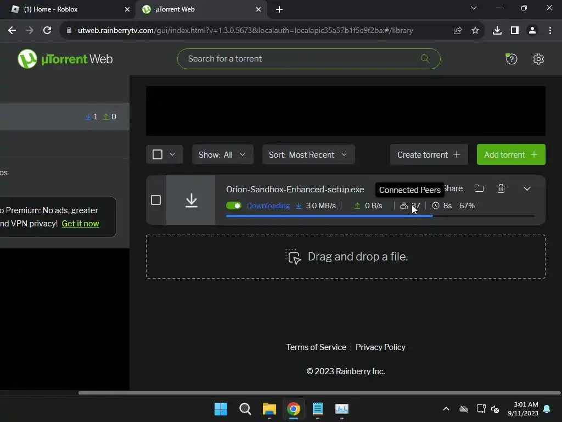Click the clock time-remaining icon
The height and width of the screenshot is (422, 562).
(435, 206)
